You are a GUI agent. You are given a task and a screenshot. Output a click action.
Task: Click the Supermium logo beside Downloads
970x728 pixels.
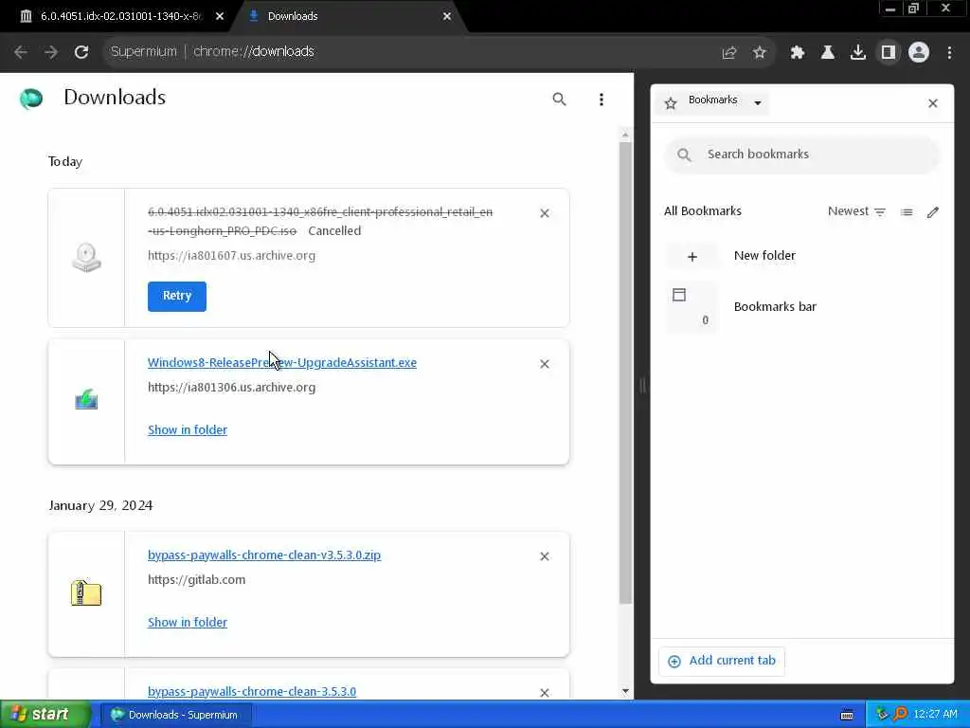coord(31,99)
